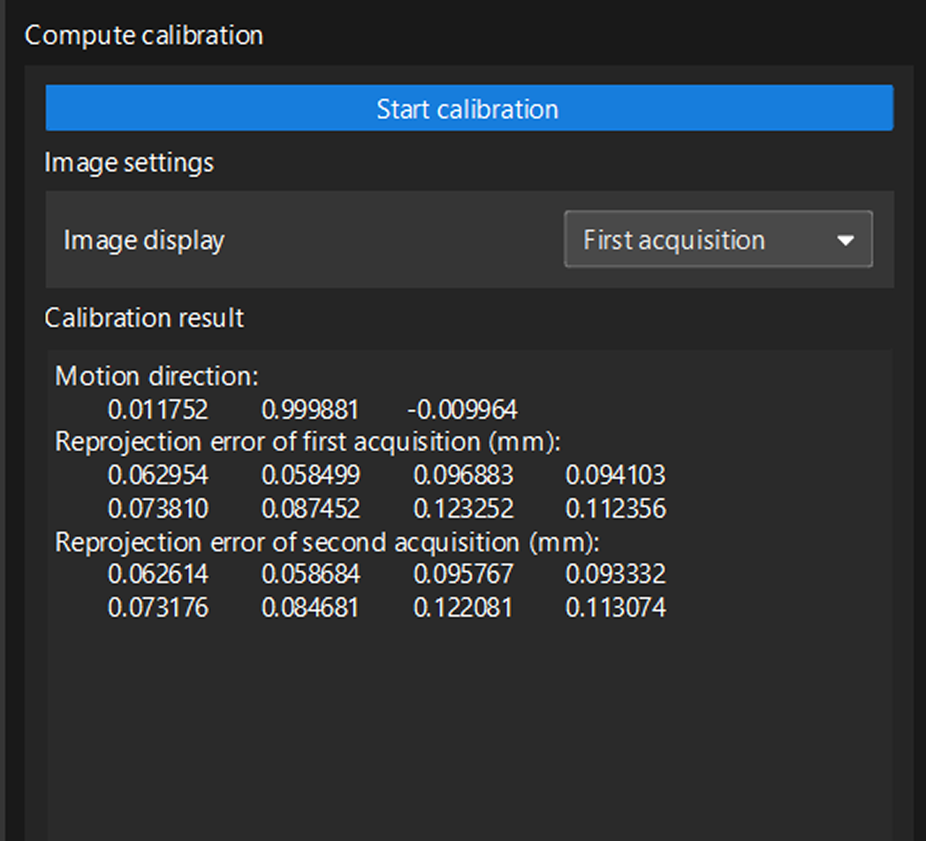
Task: Select the -0.009964 motion direction value
Action: pyautogui.click(x=462, y=410)
